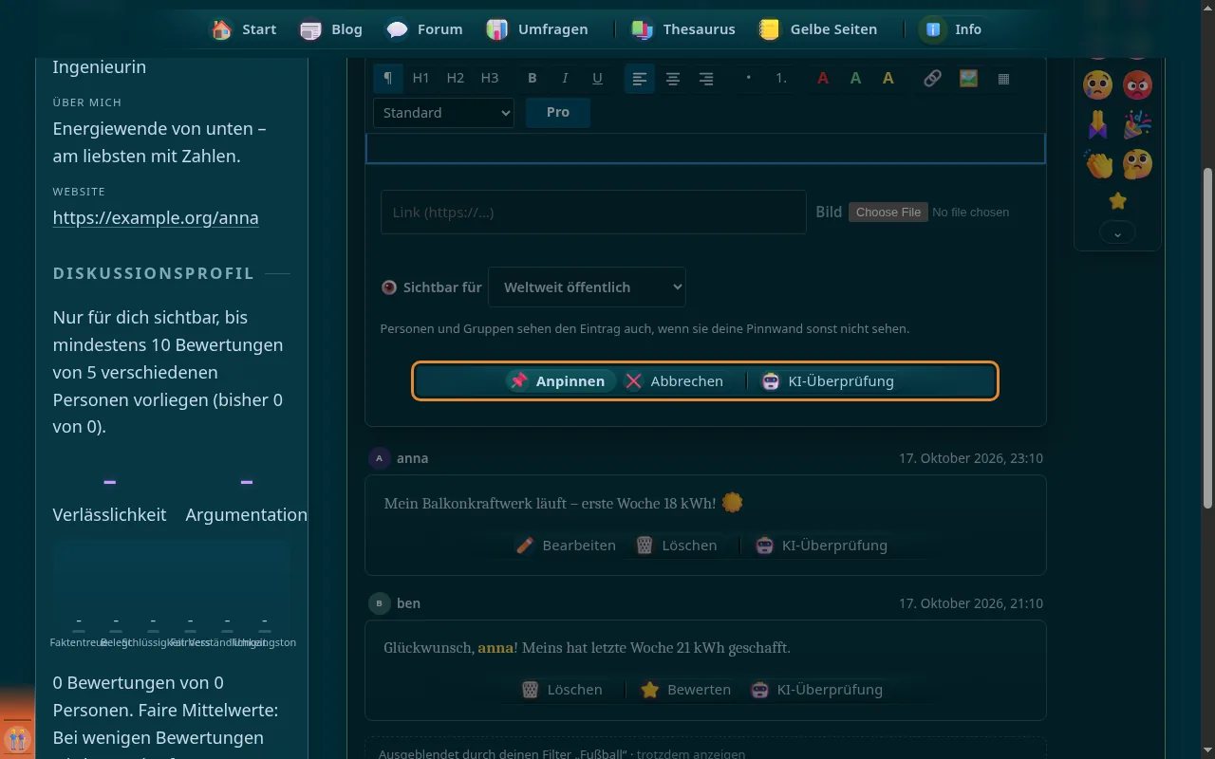The image size is (1215, 759).
Task: Go to the Blog section
Action: click(331, 29)
